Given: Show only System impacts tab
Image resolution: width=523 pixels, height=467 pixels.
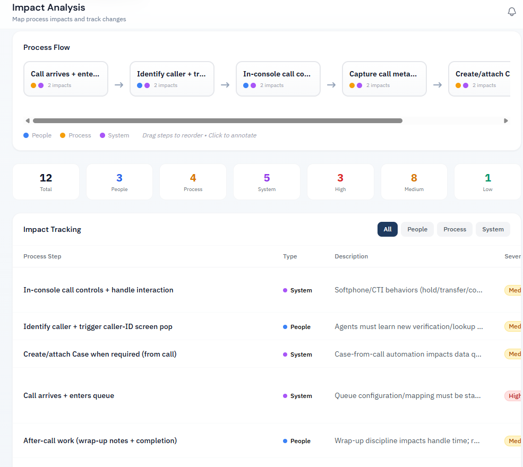Looking at the screenshot, I should click(x=493, y=229).
